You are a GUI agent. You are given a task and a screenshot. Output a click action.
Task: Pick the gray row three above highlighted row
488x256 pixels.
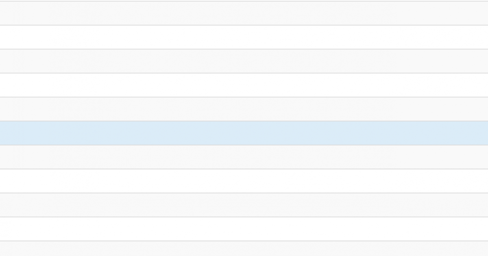(x=244, y=61)
